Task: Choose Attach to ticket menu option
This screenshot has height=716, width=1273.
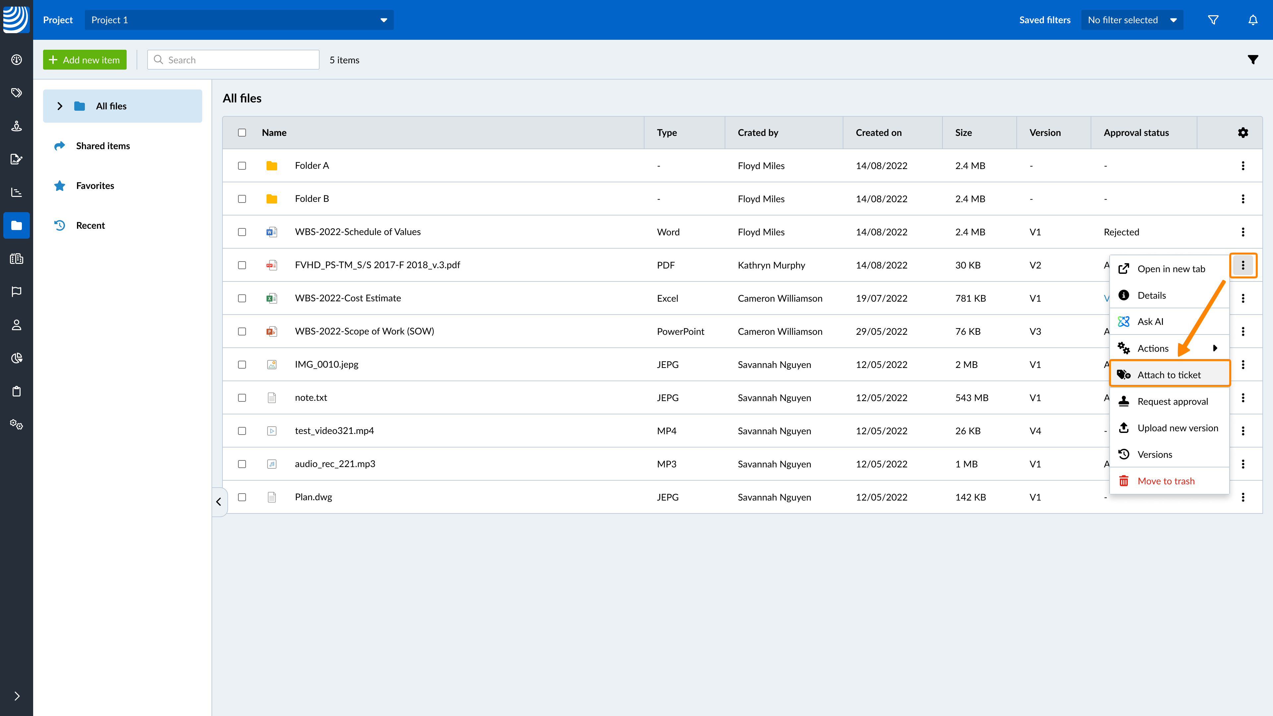Action: click(1169, 375)
